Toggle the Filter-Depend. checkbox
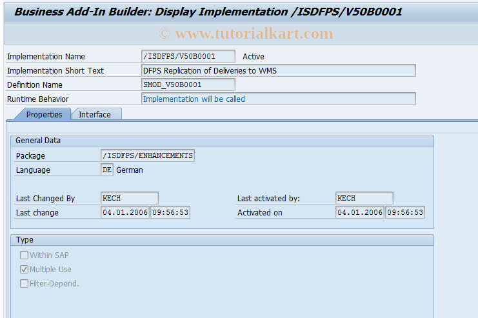 click(x=24, y=284)
